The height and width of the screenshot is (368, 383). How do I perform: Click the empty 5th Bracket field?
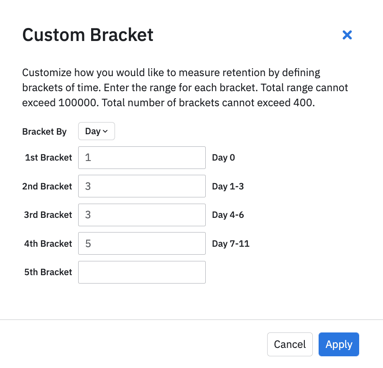[142, 272]
